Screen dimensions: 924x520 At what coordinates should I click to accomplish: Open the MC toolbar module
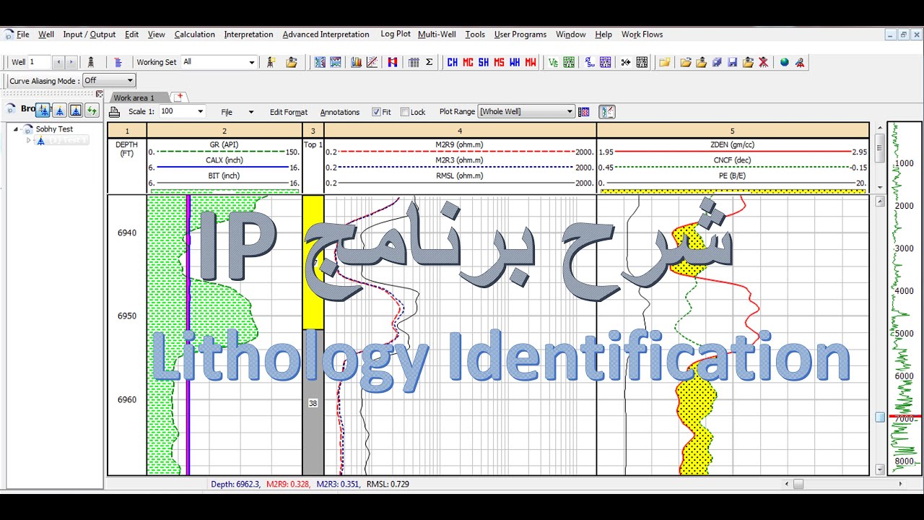pos(468,62)
